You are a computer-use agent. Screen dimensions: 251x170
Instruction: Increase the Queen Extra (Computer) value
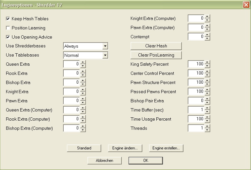[x=83, y=108]
